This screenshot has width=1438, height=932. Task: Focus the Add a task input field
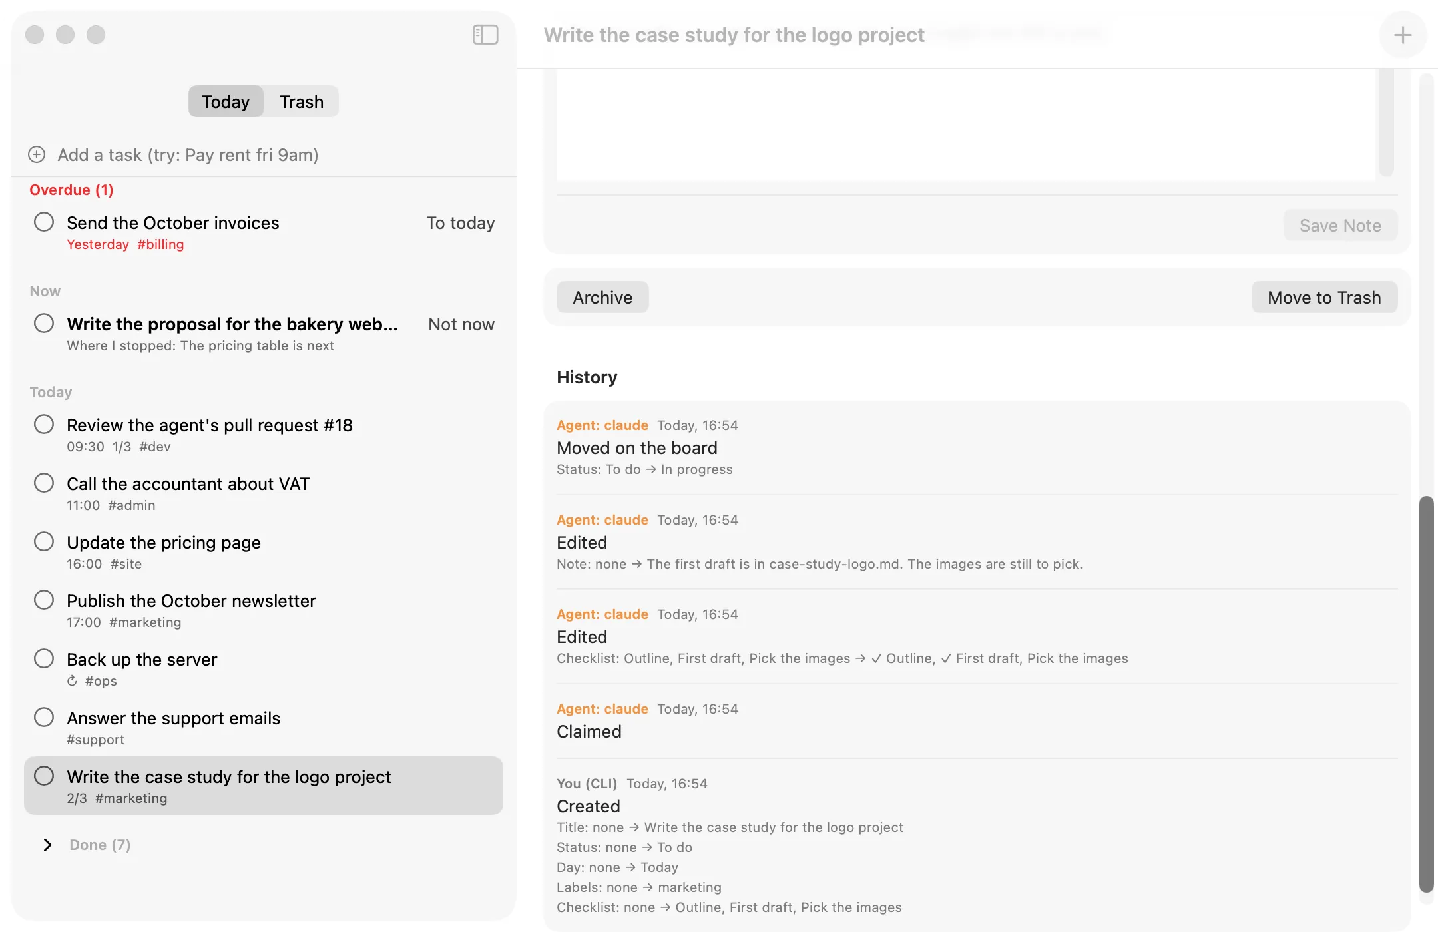(264, 154)
